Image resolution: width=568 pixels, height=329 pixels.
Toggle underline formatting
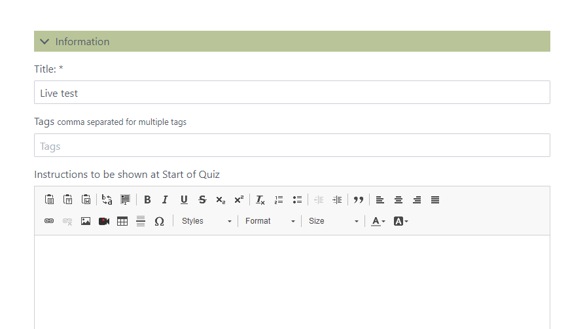click(184, 200)
